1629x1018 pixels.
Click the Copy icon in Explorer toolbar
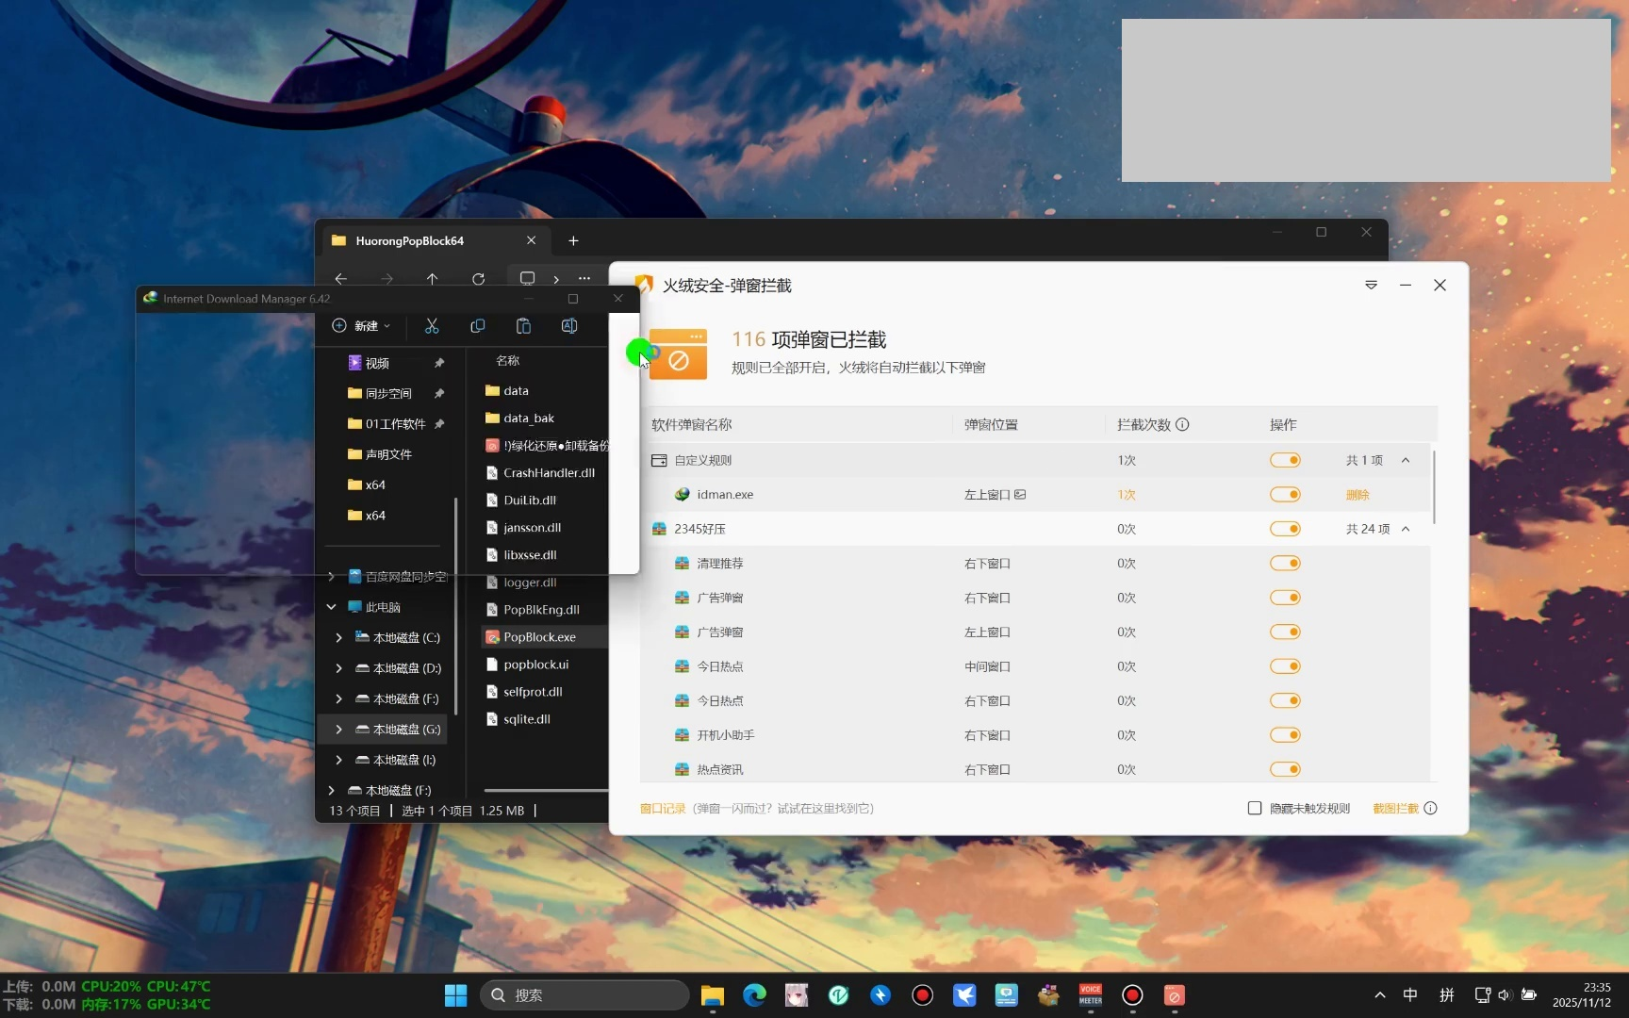[478, 326]
